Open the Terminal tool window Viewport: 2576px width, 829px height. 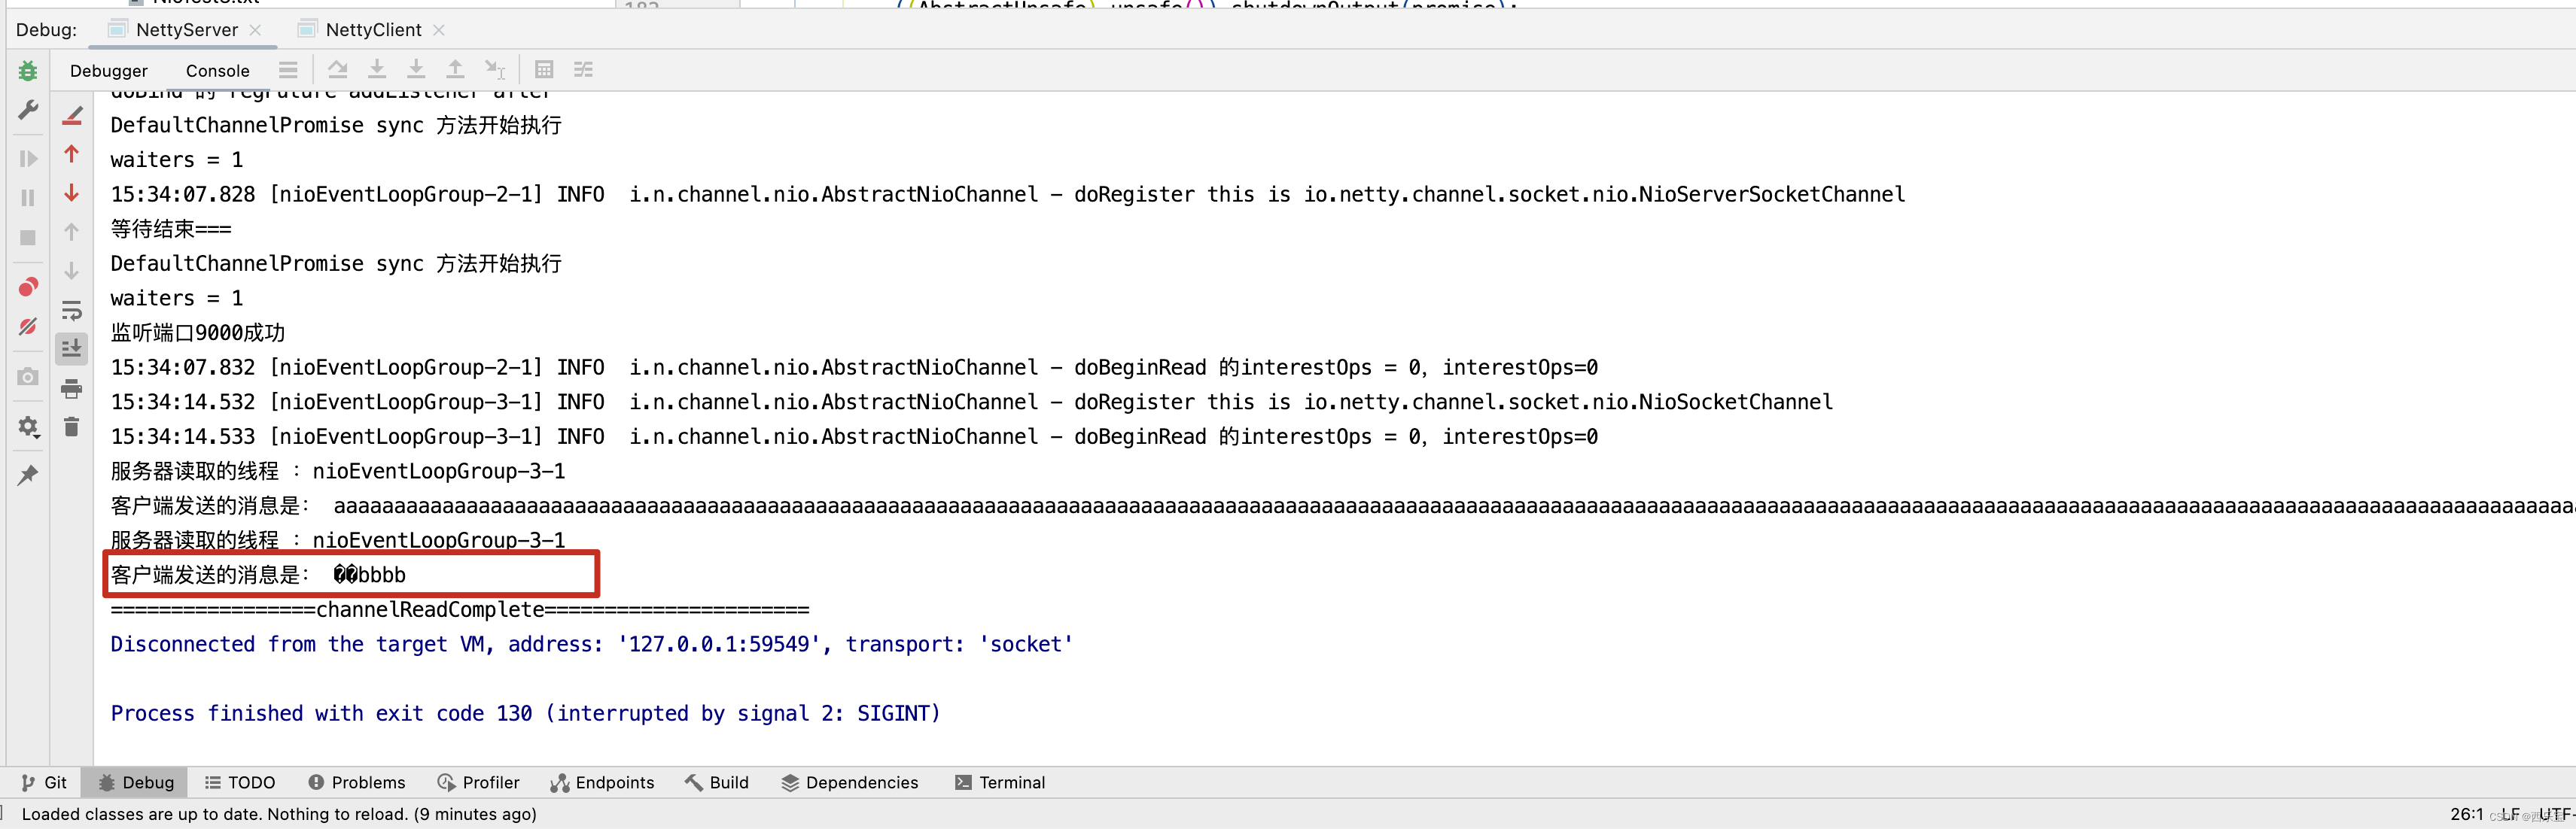click(x=1000, y=783)
